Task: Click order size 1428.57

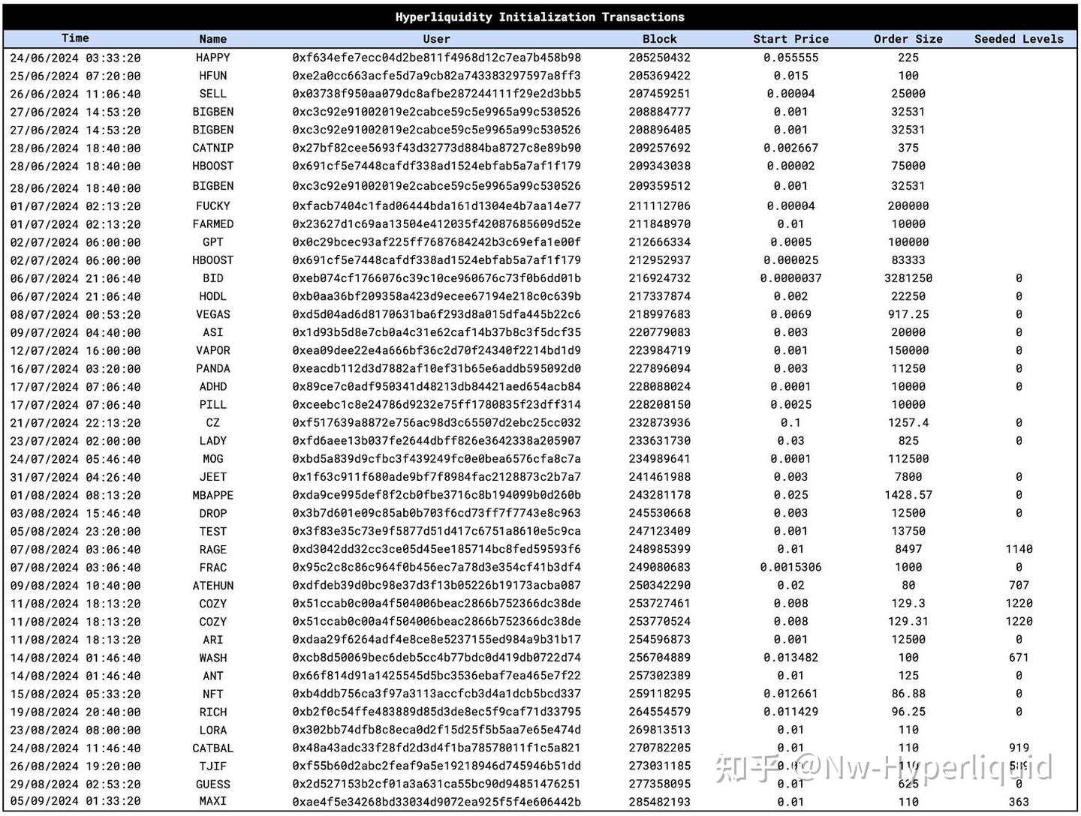Action: tap(908, 496)
